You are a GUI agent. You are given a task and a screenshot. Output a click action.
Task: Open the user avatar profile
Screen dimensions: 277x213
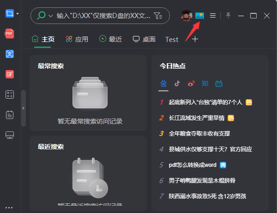pos(187,16)
